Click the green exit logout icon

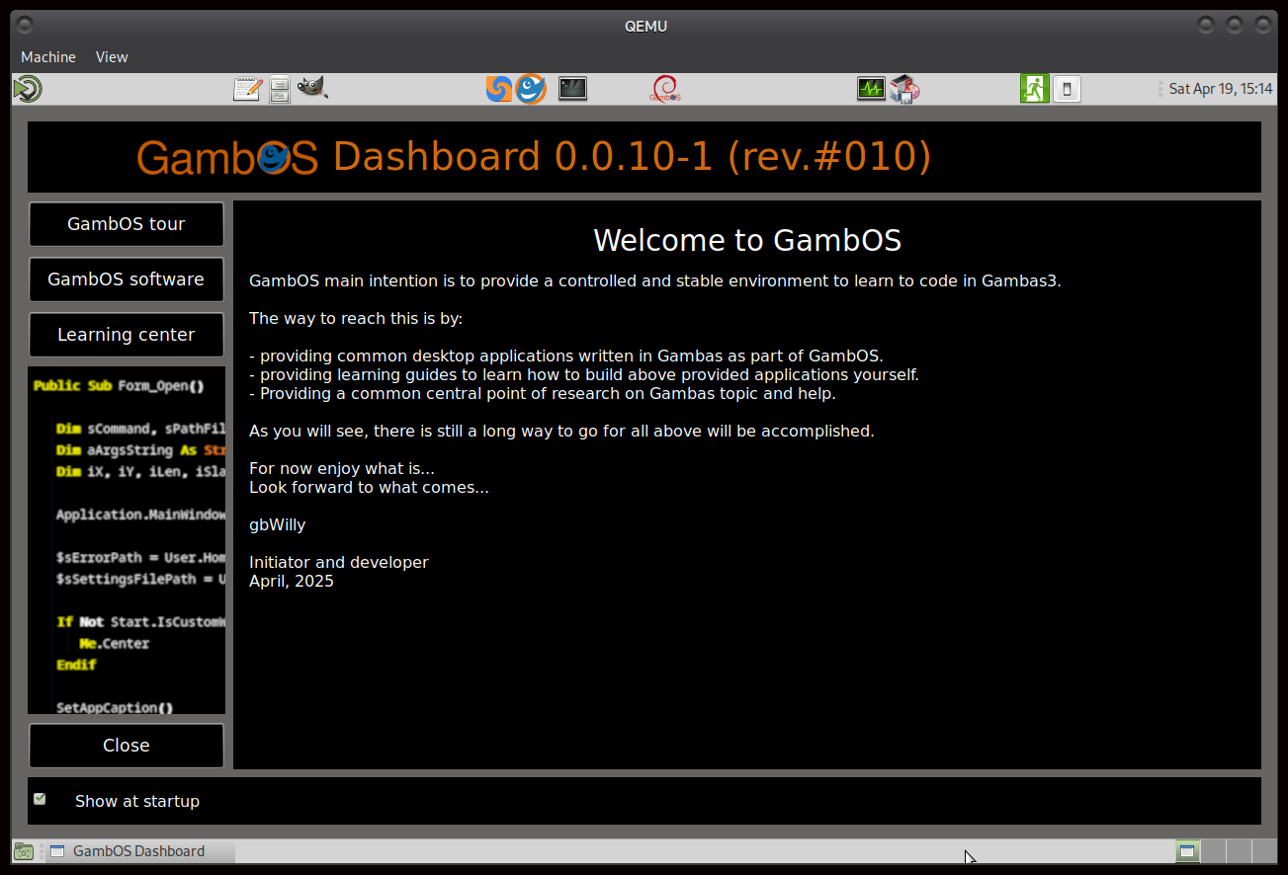pyautogui.click(x=1034, y=89)
